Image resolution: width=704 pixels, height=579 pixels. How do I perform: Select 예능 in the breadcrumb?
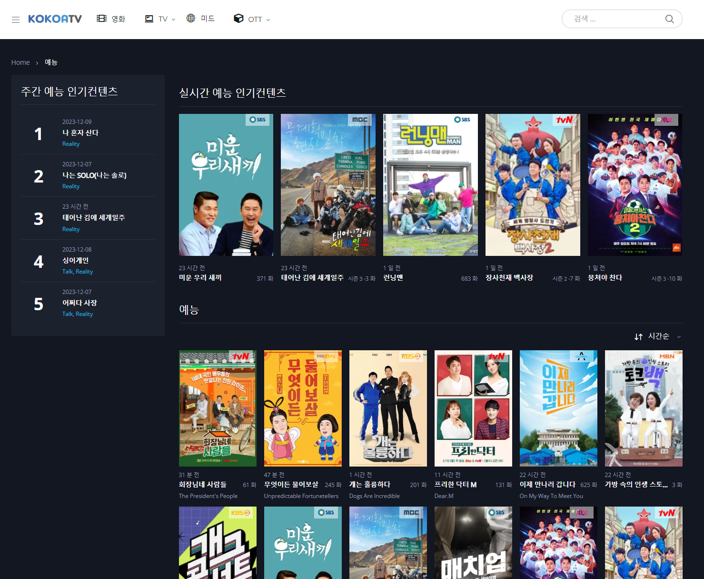pyautogui.click(x=51, y=62)
